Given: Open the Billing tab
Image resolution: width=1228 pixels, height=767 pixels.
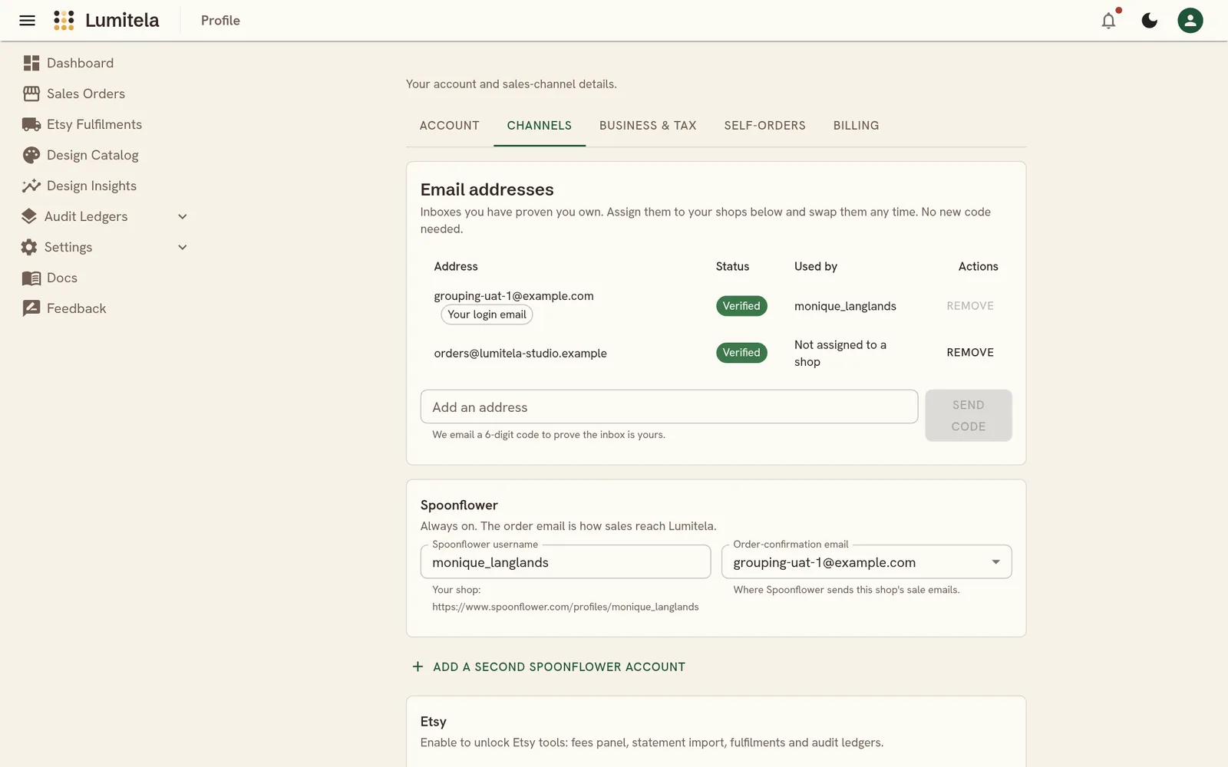Looking at the screenshot, I should point(857,125).
